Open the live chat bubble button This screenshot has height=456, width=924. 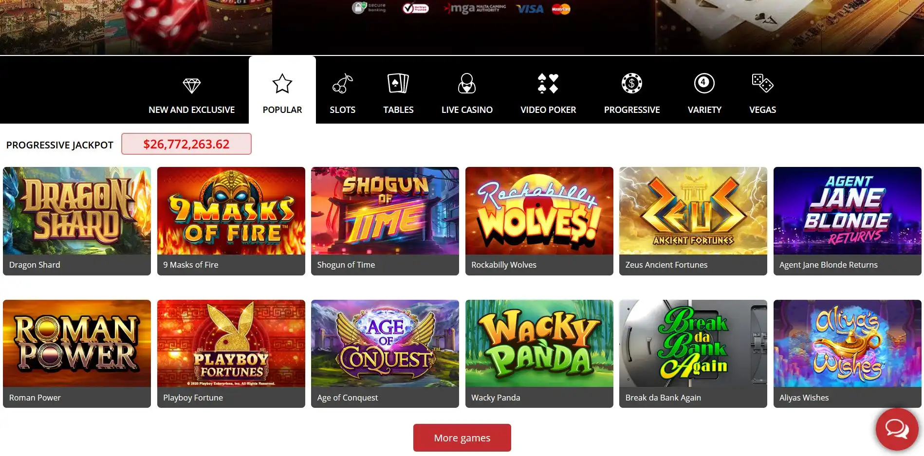pyautogui.click(x=897, y=429)
